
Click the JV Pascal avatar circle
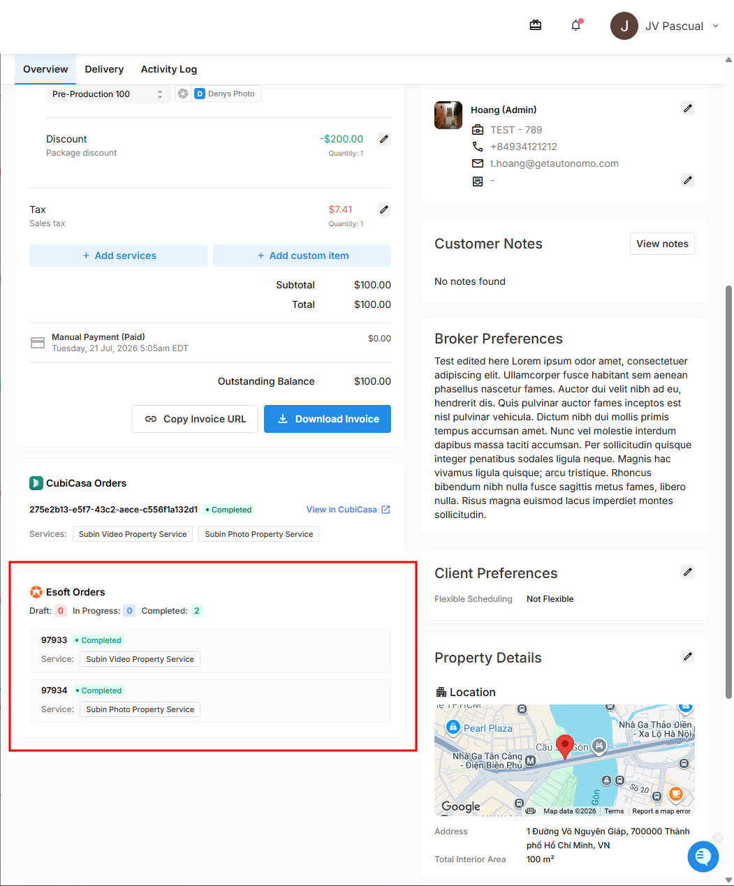(x=624, y=26)
